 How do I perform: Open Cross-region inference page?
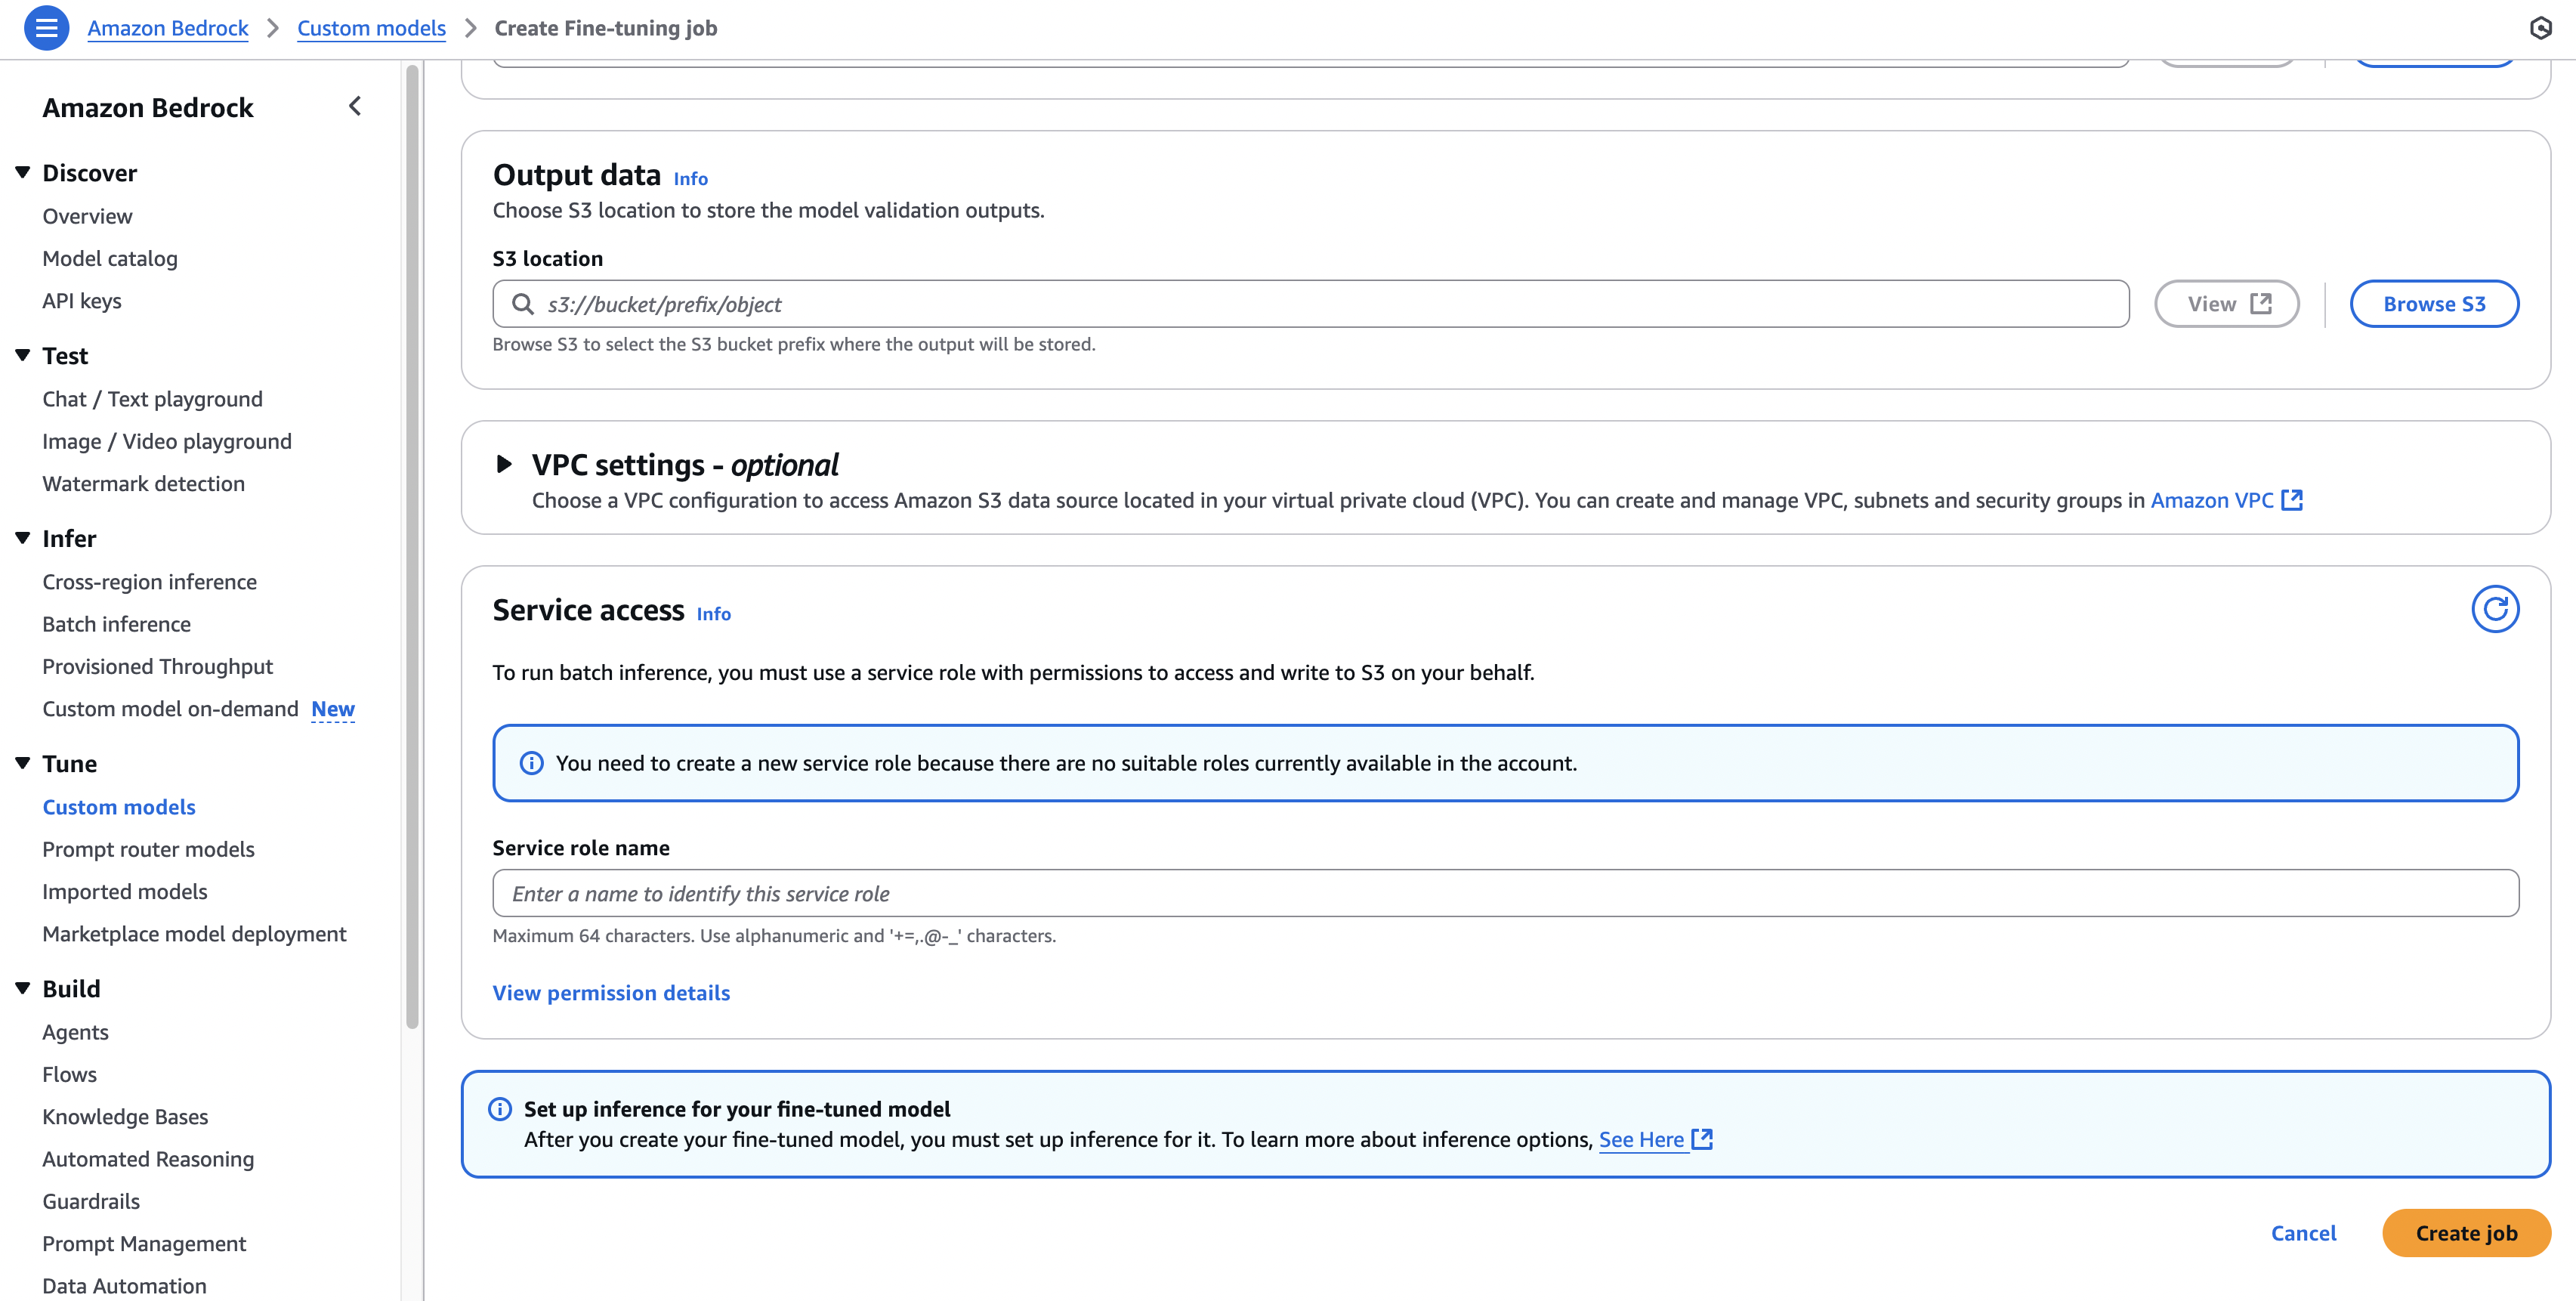click(149, 582)
